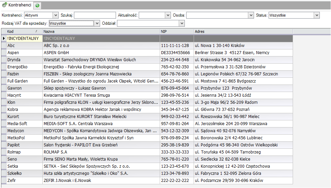Sort by the Adres column header
Viewport: 331px width, 188px height.
pyautogui.click(x=243, y=31)
